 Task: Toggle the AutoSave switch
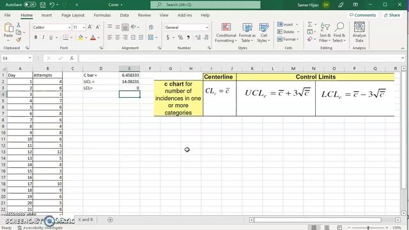pyautogui.click(x=30, y=4)
